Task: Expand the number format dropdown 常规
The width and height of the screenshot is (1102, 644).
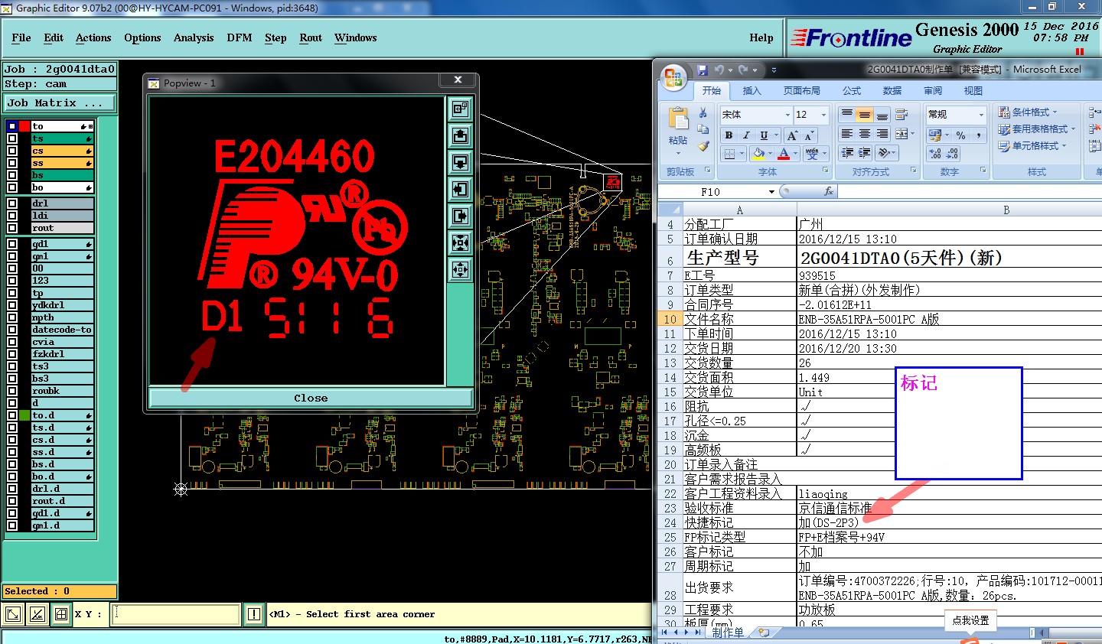Action: (981, 115)
